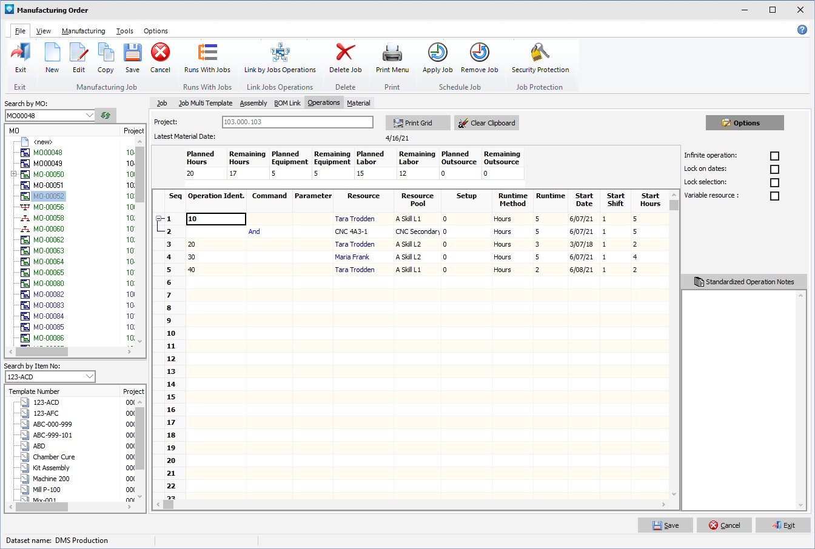The width and height of the screenshot is (815, 549).
Task: Click the Project input field
Action: (x=297, y=122)
